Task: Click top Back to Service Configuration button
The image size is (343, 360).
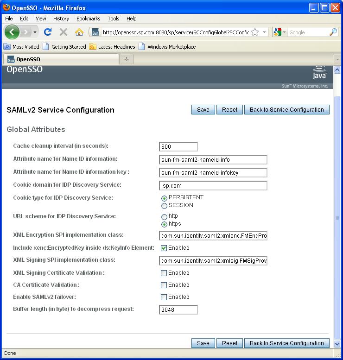Action: click(287, 109)
